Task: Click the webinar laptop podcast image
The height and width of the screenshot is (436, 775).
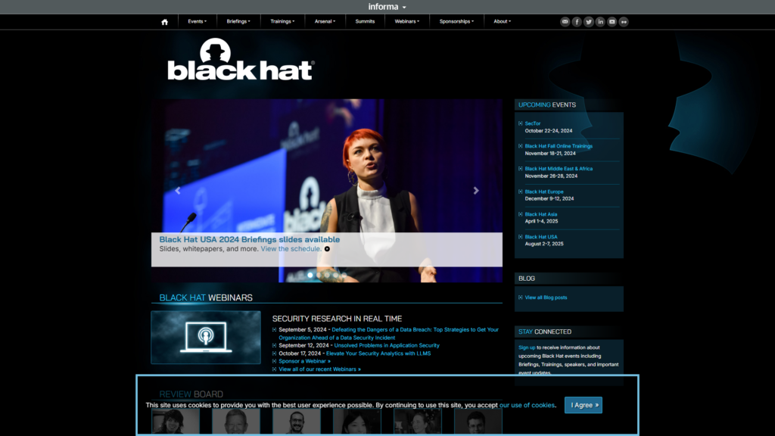Action: pos(206,337)
